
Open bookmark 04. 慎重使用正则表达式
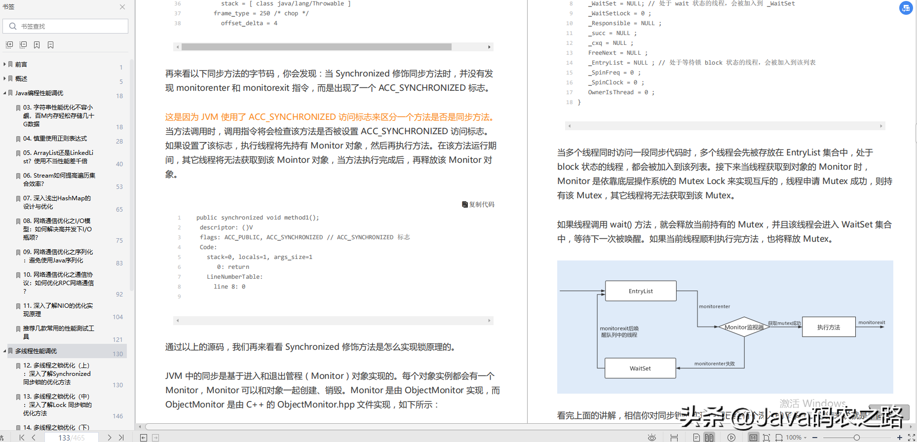[55, 139]
